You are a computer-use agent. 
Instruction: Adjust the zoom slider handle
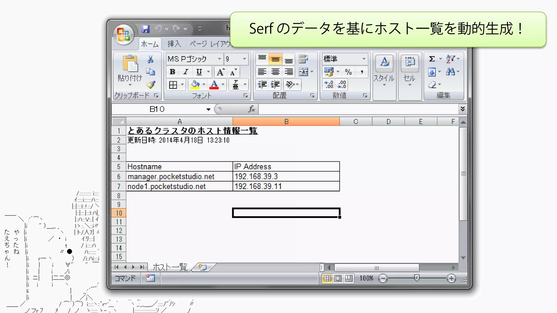click(417, 278)
